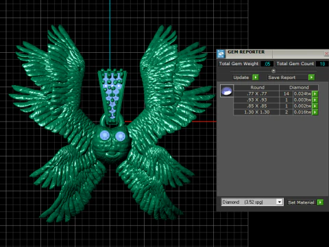Click the owl's right eye gem

120,137
